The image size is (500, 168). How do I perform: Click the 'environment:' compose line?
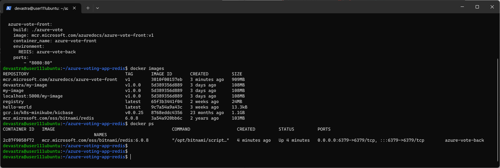29,46
